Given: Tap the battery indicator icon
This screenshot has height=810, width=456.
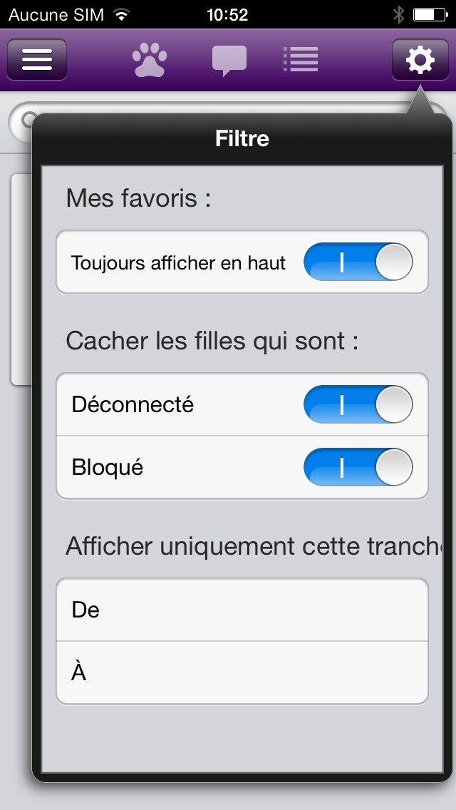Looking at the screenshot, I should point(430,14).
